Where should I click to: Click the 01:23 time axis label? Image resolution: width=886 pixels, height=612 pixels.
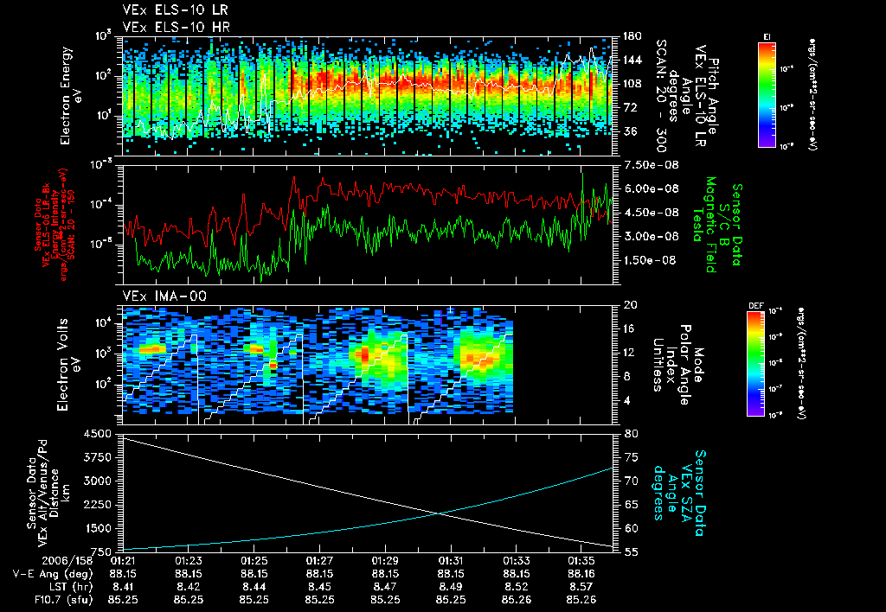(x=188, y=561)
